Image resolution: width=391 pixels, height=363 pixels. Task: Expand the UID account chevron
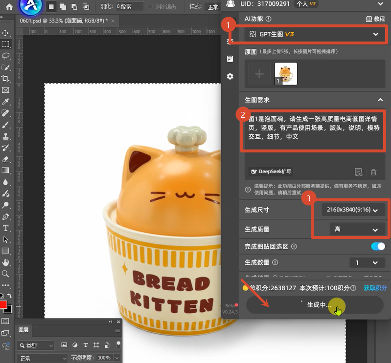pos(381,4)
